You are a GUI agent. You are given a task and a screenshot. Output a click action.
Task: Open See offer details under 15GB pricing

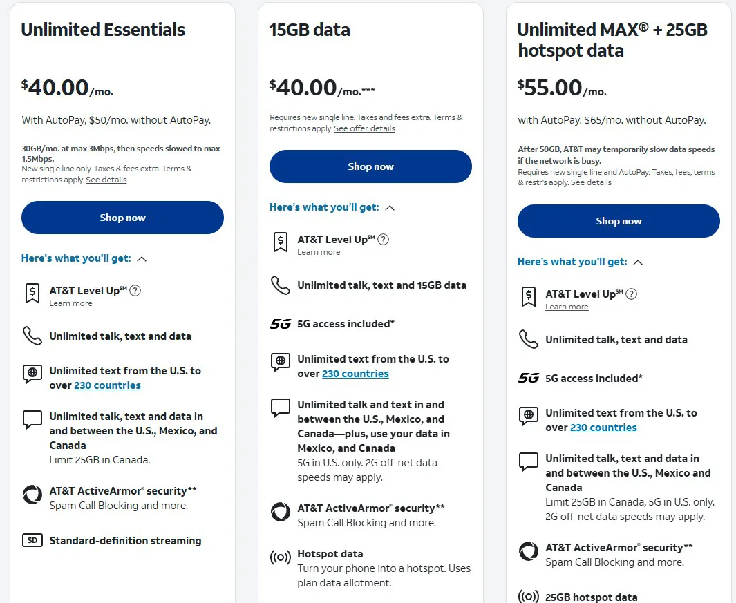365,128
